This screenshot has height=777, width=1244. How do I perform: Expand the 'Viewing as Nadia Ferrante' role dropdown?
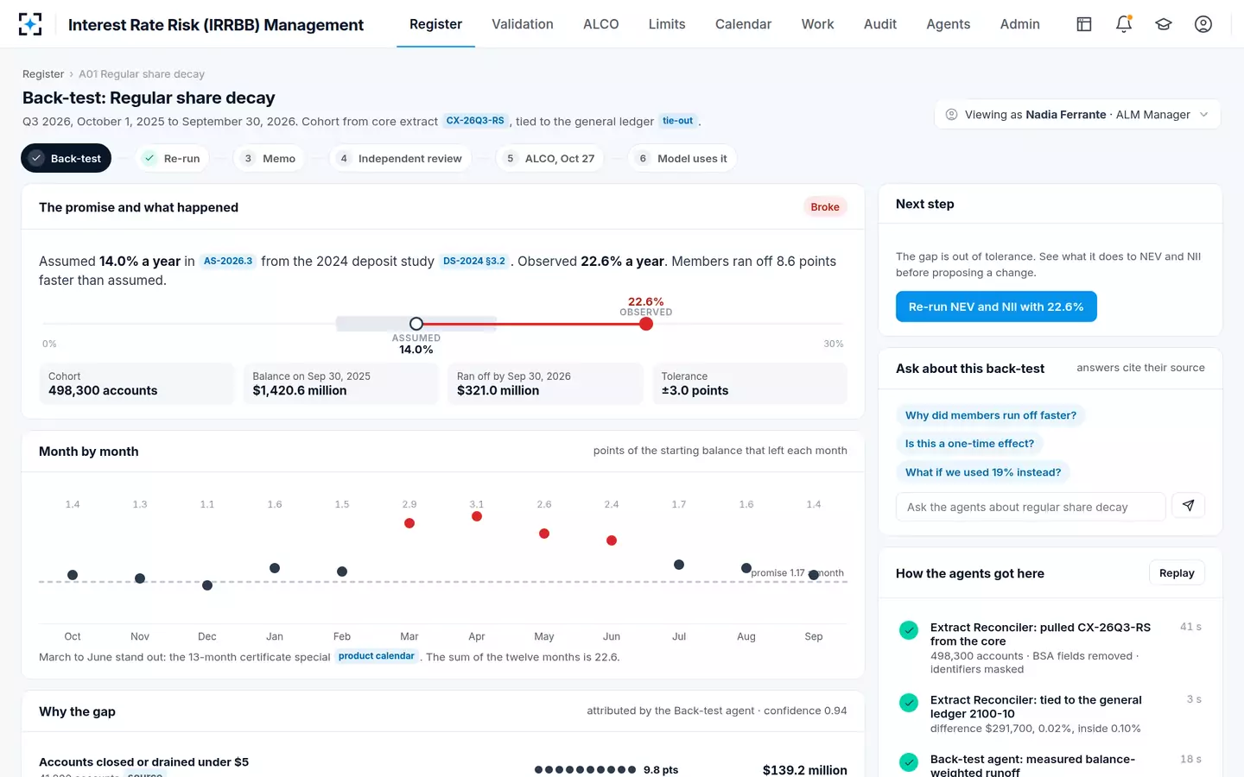tap(1077, 115)
